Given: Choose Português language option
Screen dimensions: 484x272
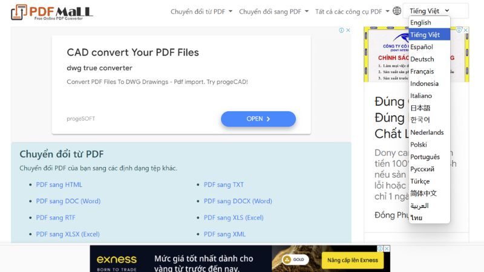Looking at the screenshot, I should tap(430, 157).
